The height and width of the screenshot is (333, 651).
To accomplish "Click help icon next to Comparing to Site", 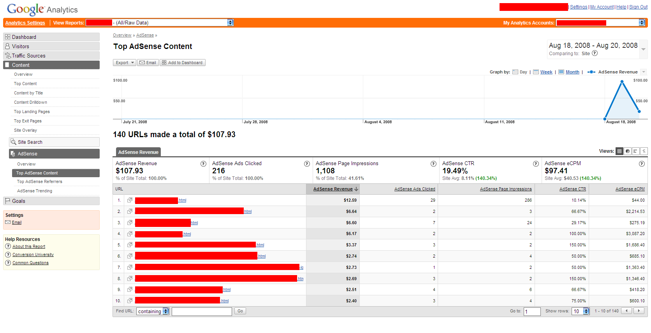I will pos(595,53).
